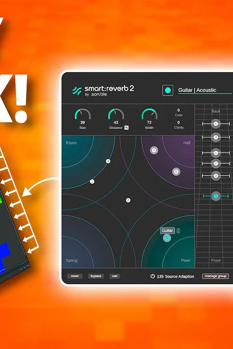Viewport: 233px width, 349px height.
Task: Click the smart:reverb 2 logo
Action: point(103,91)
